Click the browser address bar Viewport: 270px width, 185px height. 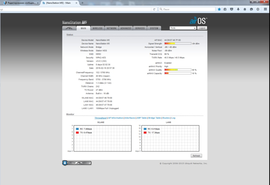75,9
